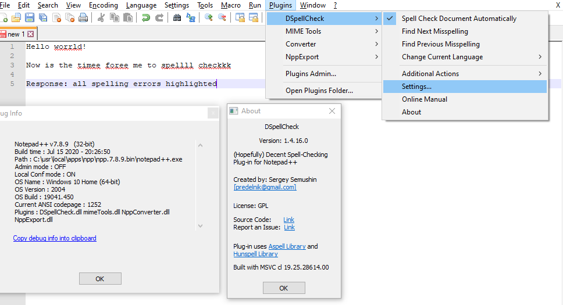
Task: Open the Edit menu
Action: pyautogui.click(x=24, y=5)
